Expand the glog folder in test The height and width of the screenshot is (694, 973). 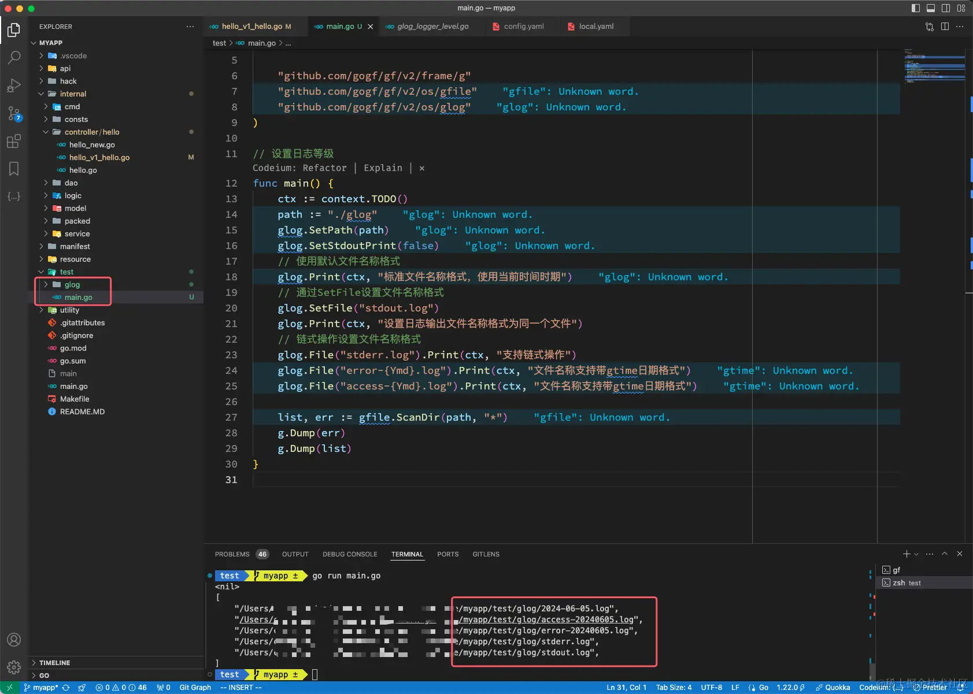point(72,284)
